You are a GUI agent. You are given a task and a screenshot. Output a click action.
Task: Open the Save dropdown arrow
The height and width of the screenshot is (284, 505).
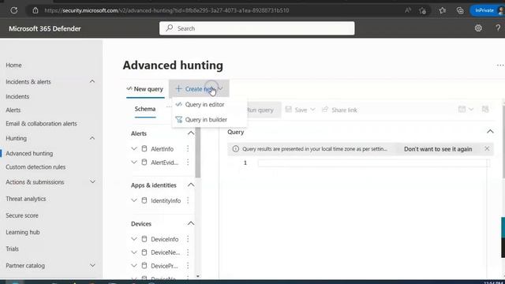[312, 110]
